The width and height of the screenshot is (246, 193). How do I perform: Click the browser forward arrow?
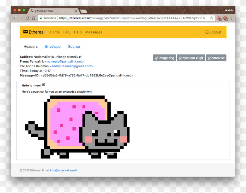(21, 18)
